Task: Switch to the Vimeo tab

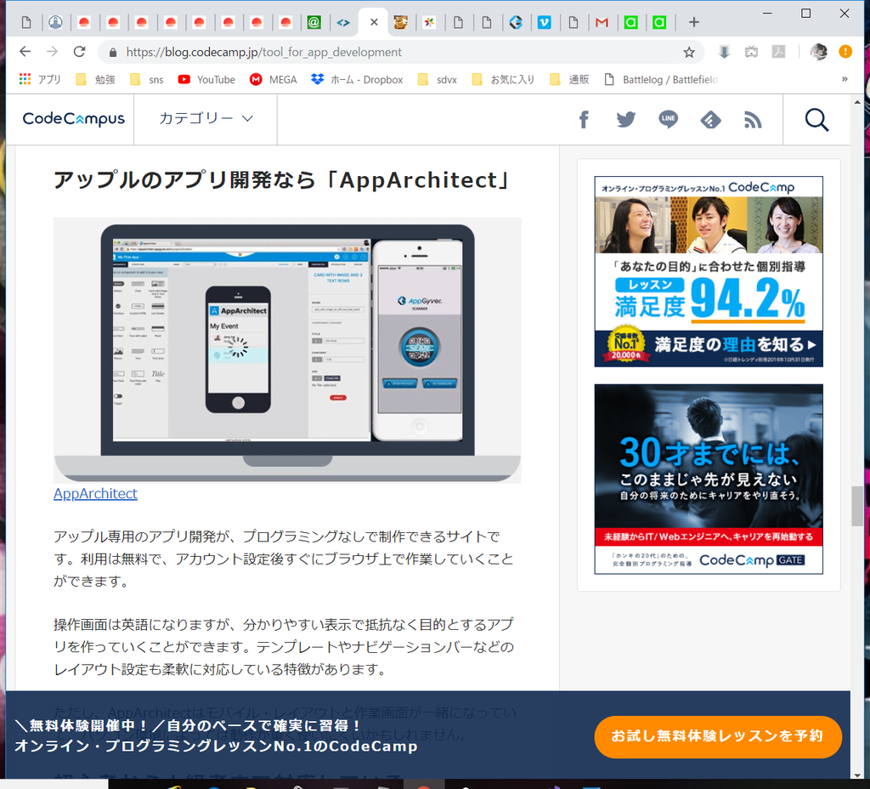Action: (545, 22)
